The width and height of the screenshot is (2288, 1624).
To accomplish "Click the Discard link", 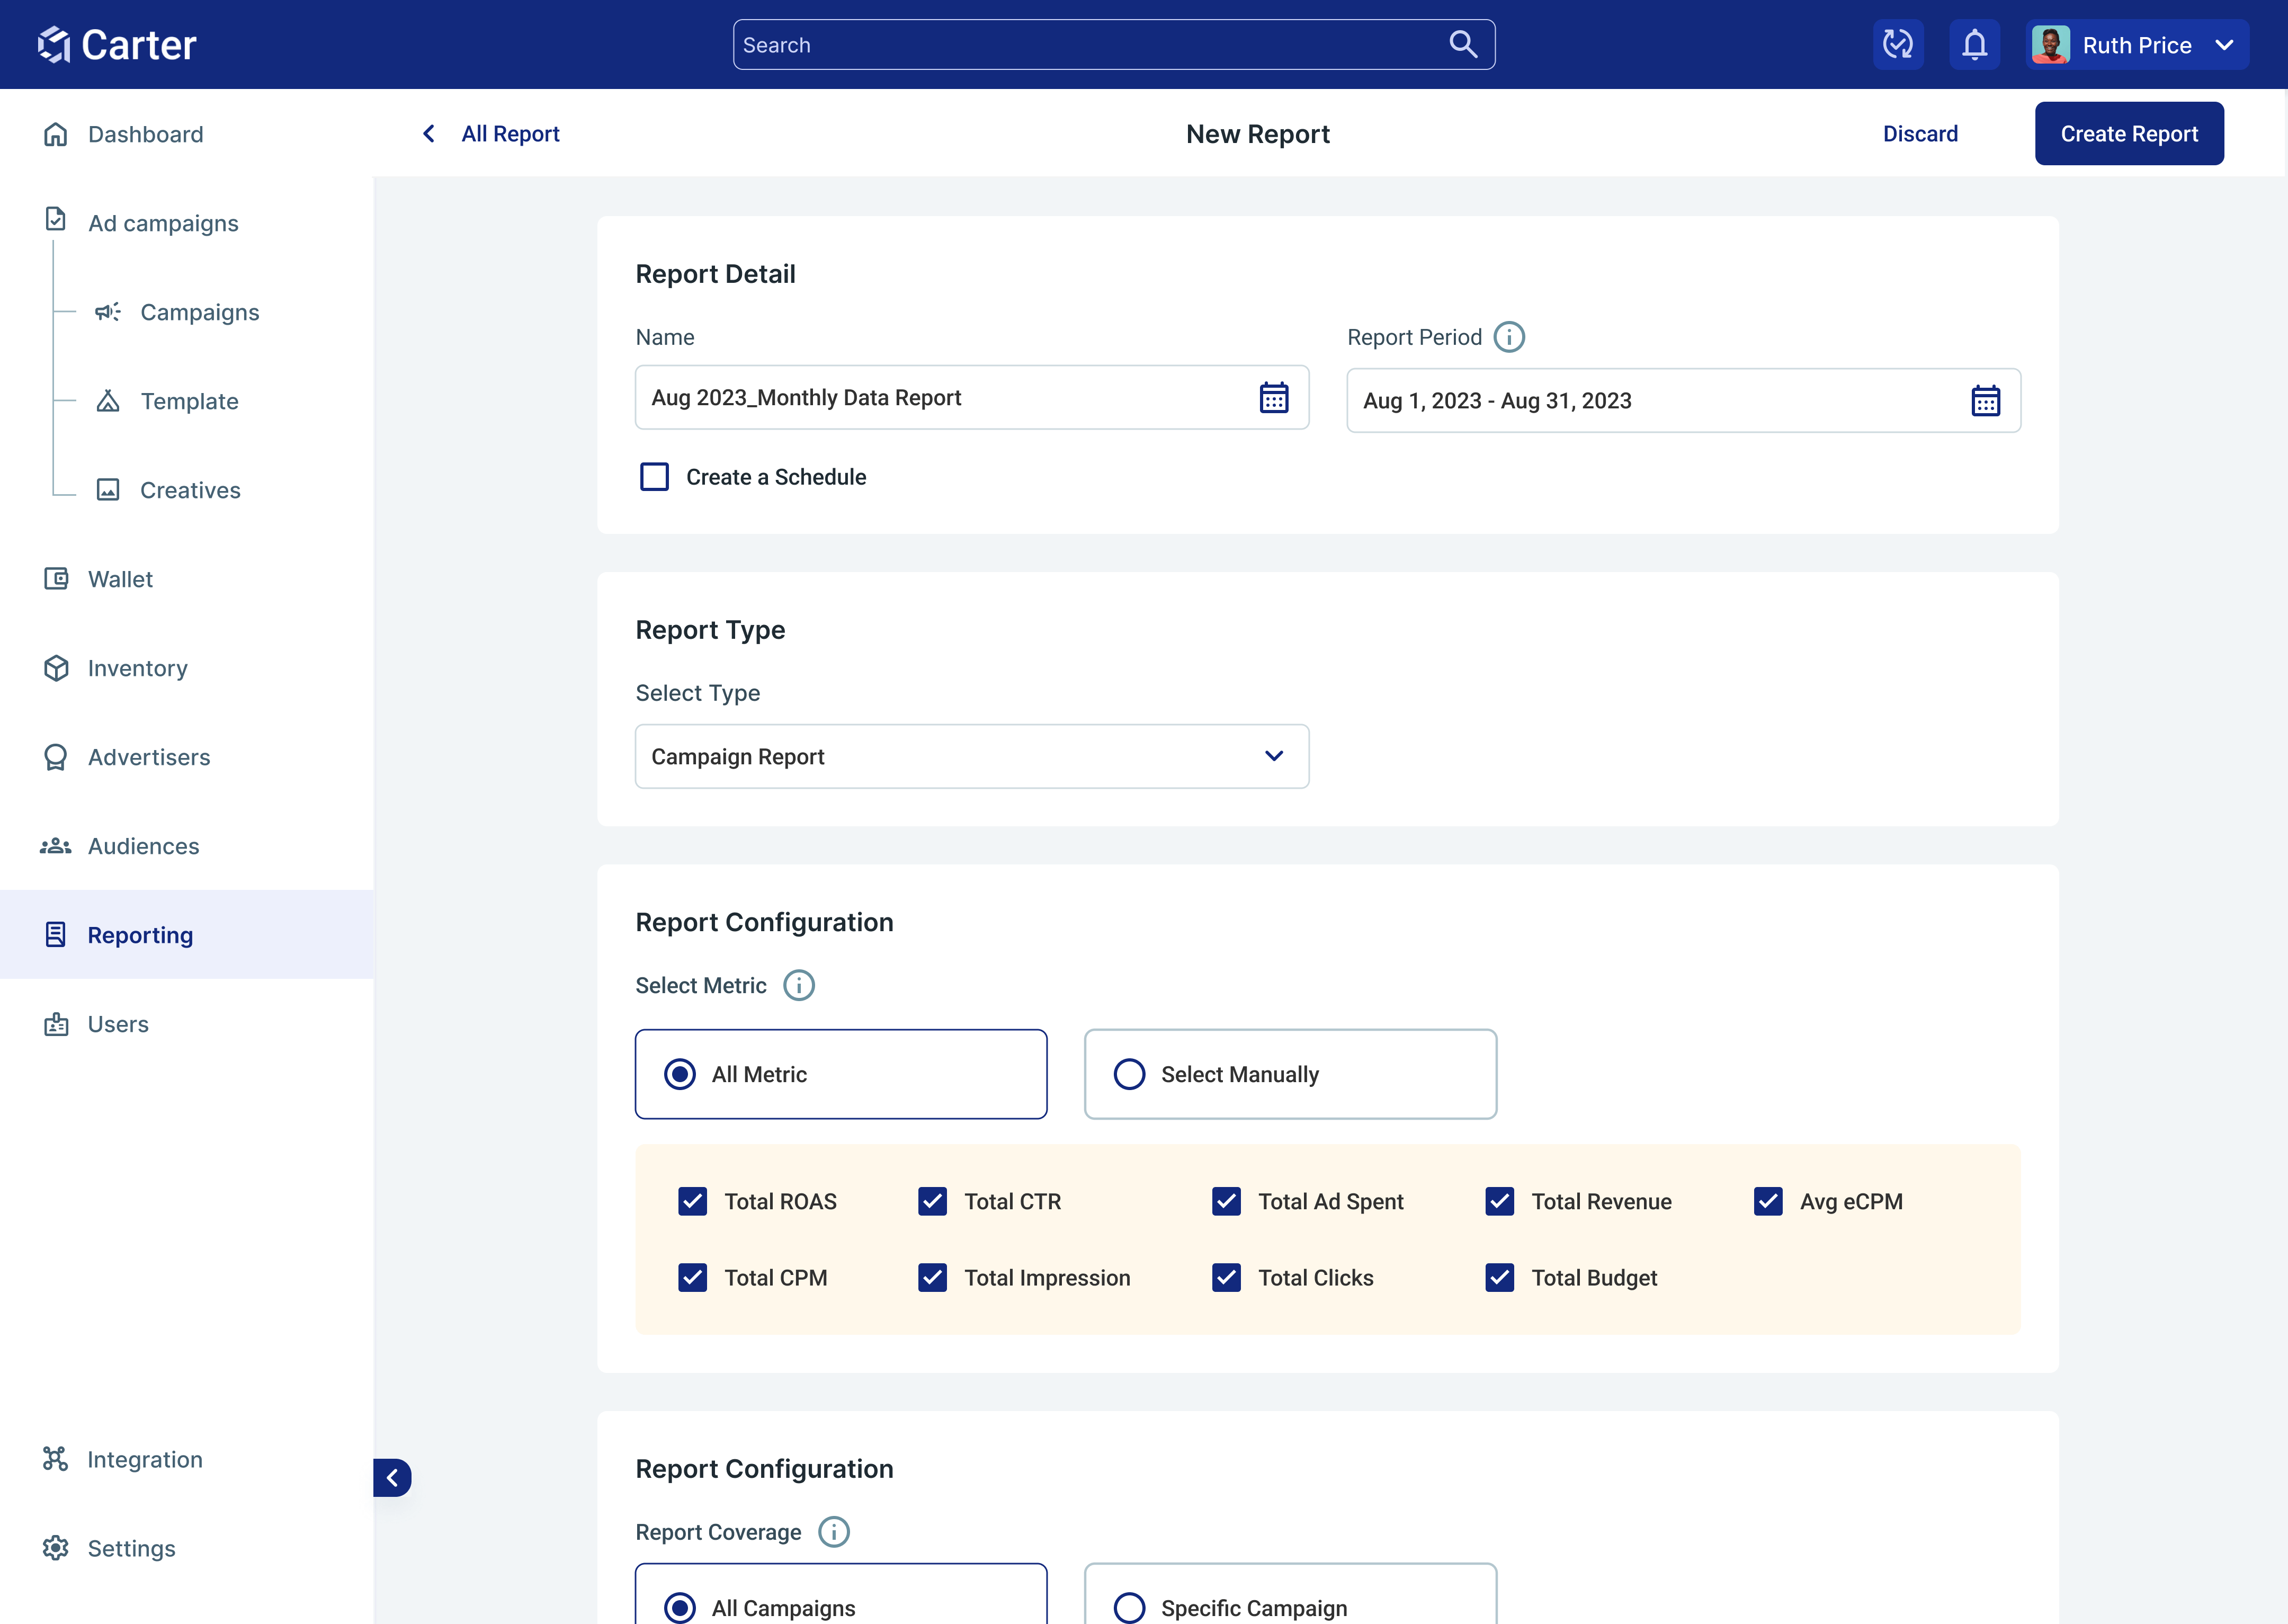I will [x=1920, y=134].
